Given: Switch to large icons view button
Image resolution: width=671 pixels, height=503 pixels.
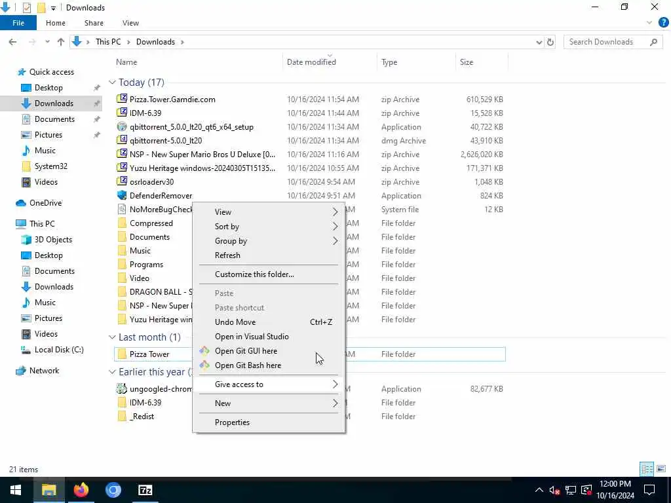Looking at the screenshot, I should pos(661,469).
